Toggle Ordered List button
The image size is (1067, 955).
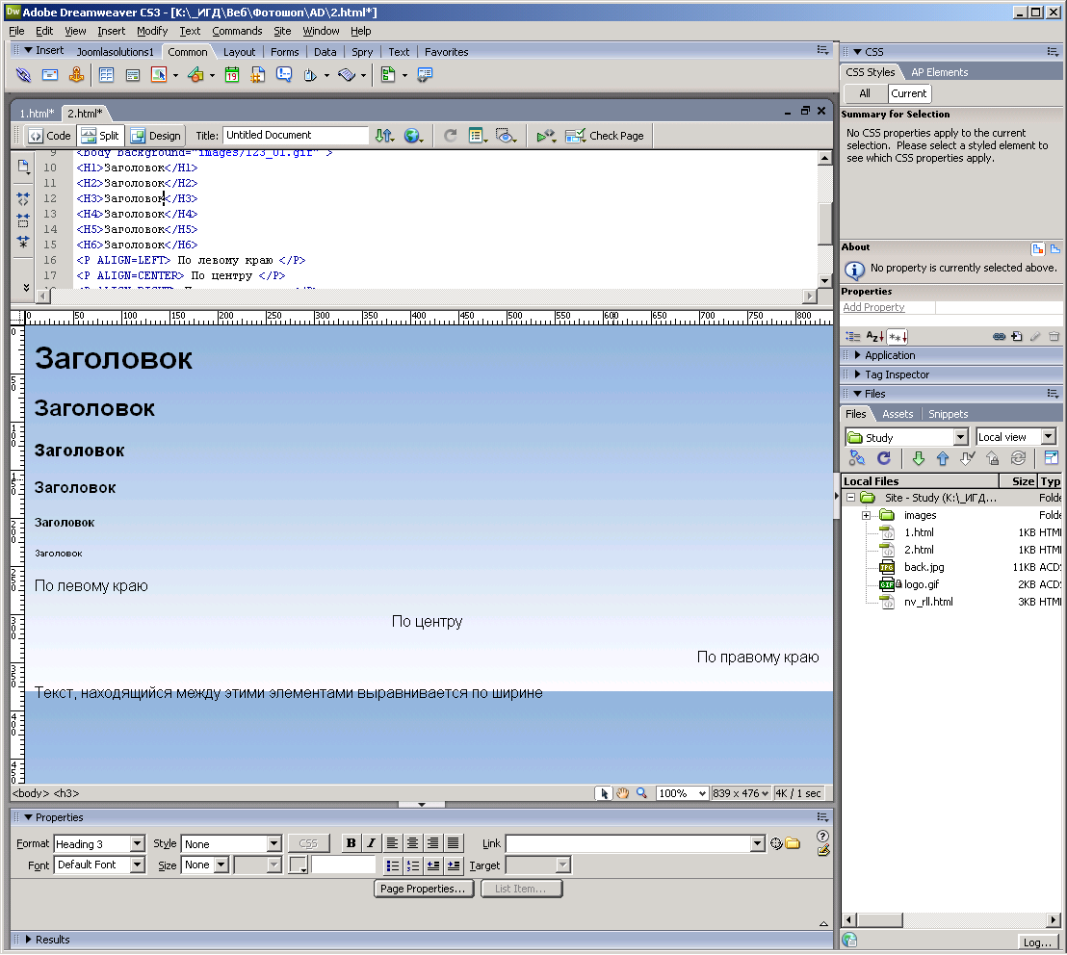click(x=413, y=865)
